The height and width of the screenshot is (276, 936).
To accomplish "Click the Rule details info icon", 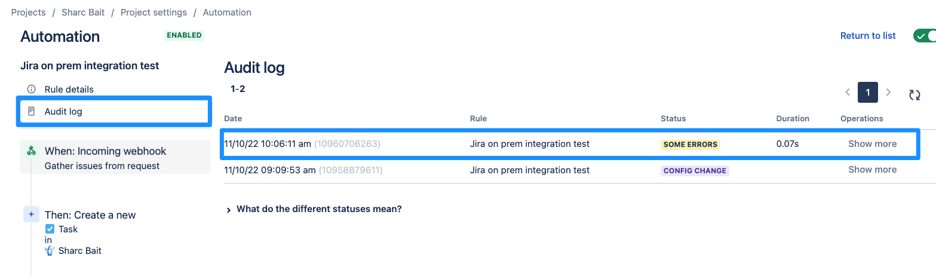I will [32, 89].
